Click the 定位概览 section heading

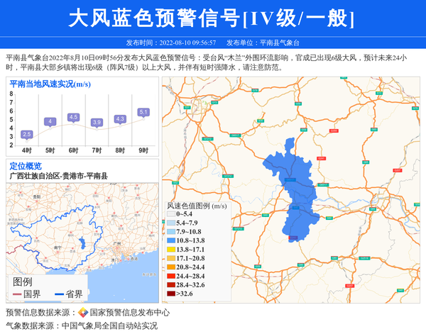tap(26, 166)
